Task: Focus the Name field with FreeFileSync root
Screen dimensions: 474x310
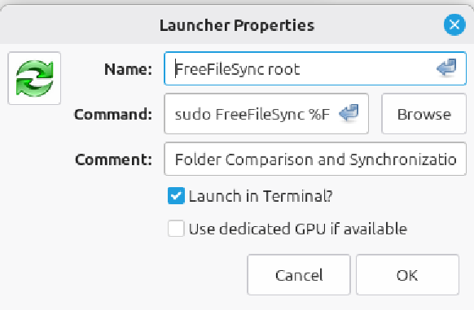Action: pyautogui.click(x=315, y=68)
